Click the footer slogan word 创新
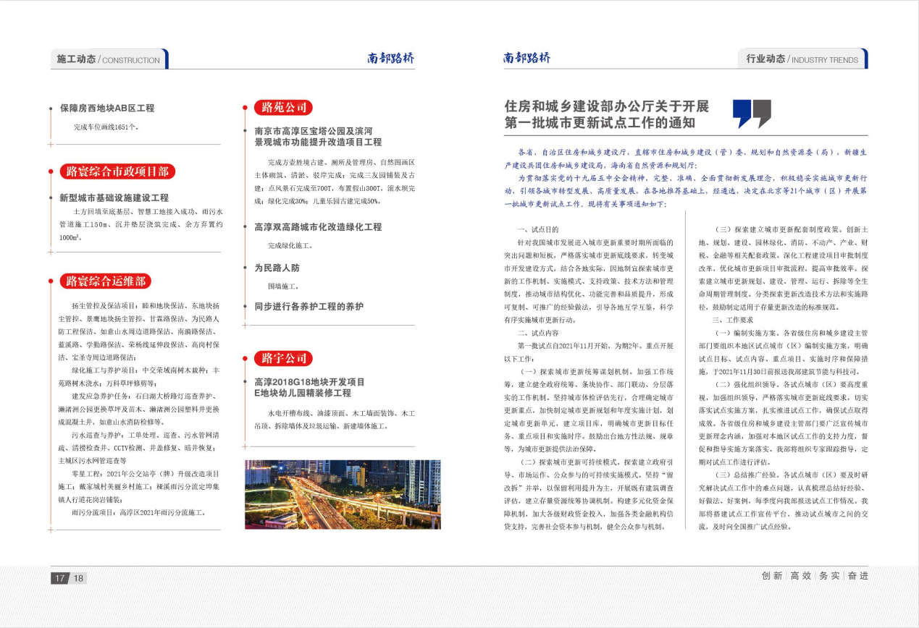Screen dimensions: 919x628 tap(772, 576)
